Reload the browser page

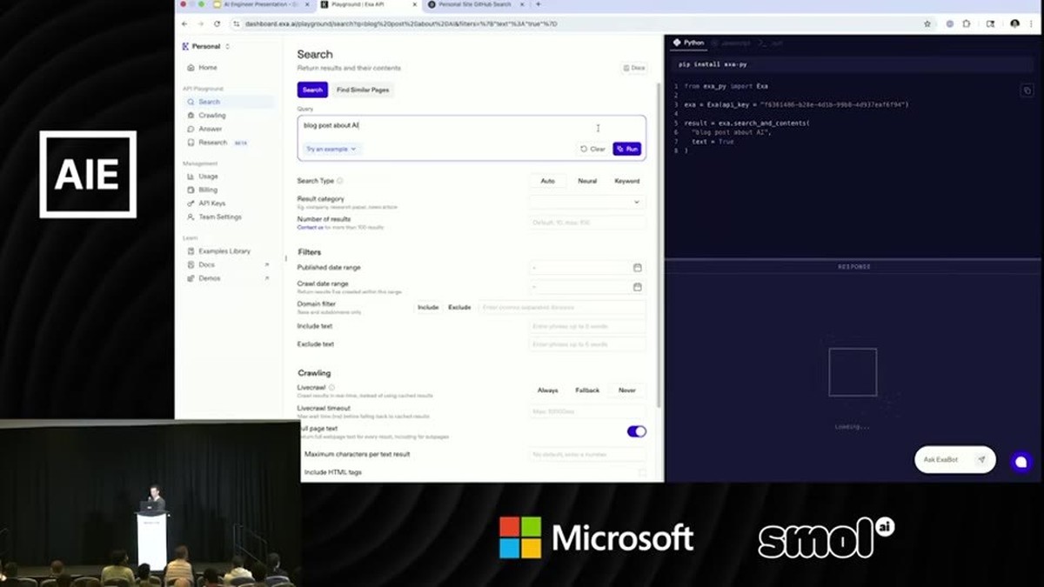click(218, 23)
